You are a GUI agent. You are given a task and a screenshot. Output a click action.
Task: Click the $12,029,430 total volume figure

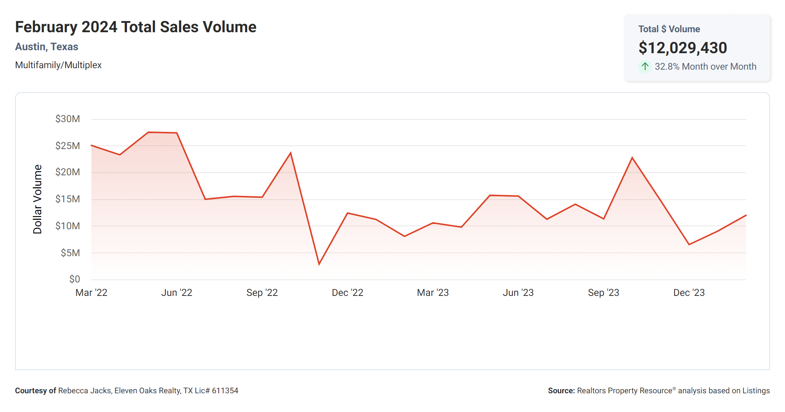(682, 48)
